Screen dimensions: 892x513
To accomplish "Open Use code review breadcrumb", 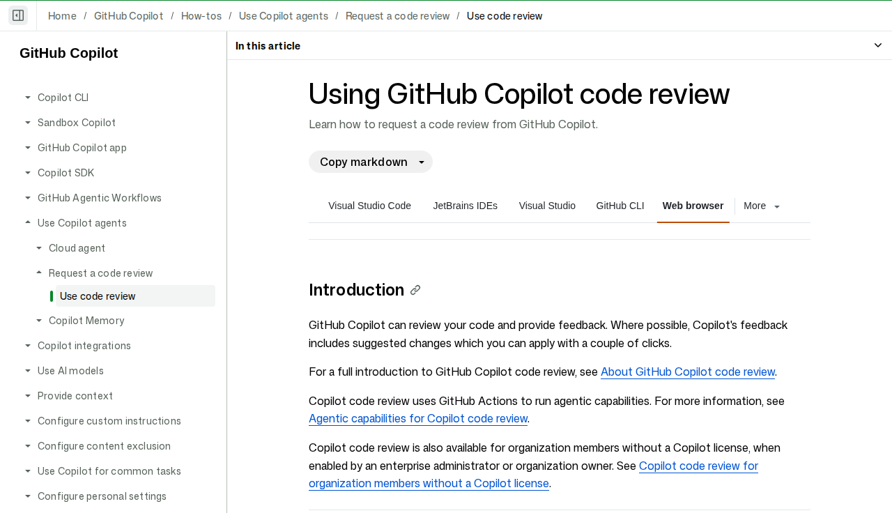I will [505, 16].
